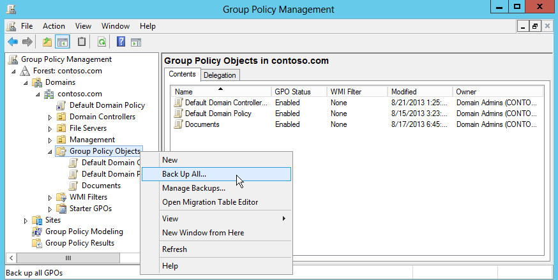Open the File menu
The height and width of the screenshot is (280, 558).
pyautogui.click(x=27, y=26)
